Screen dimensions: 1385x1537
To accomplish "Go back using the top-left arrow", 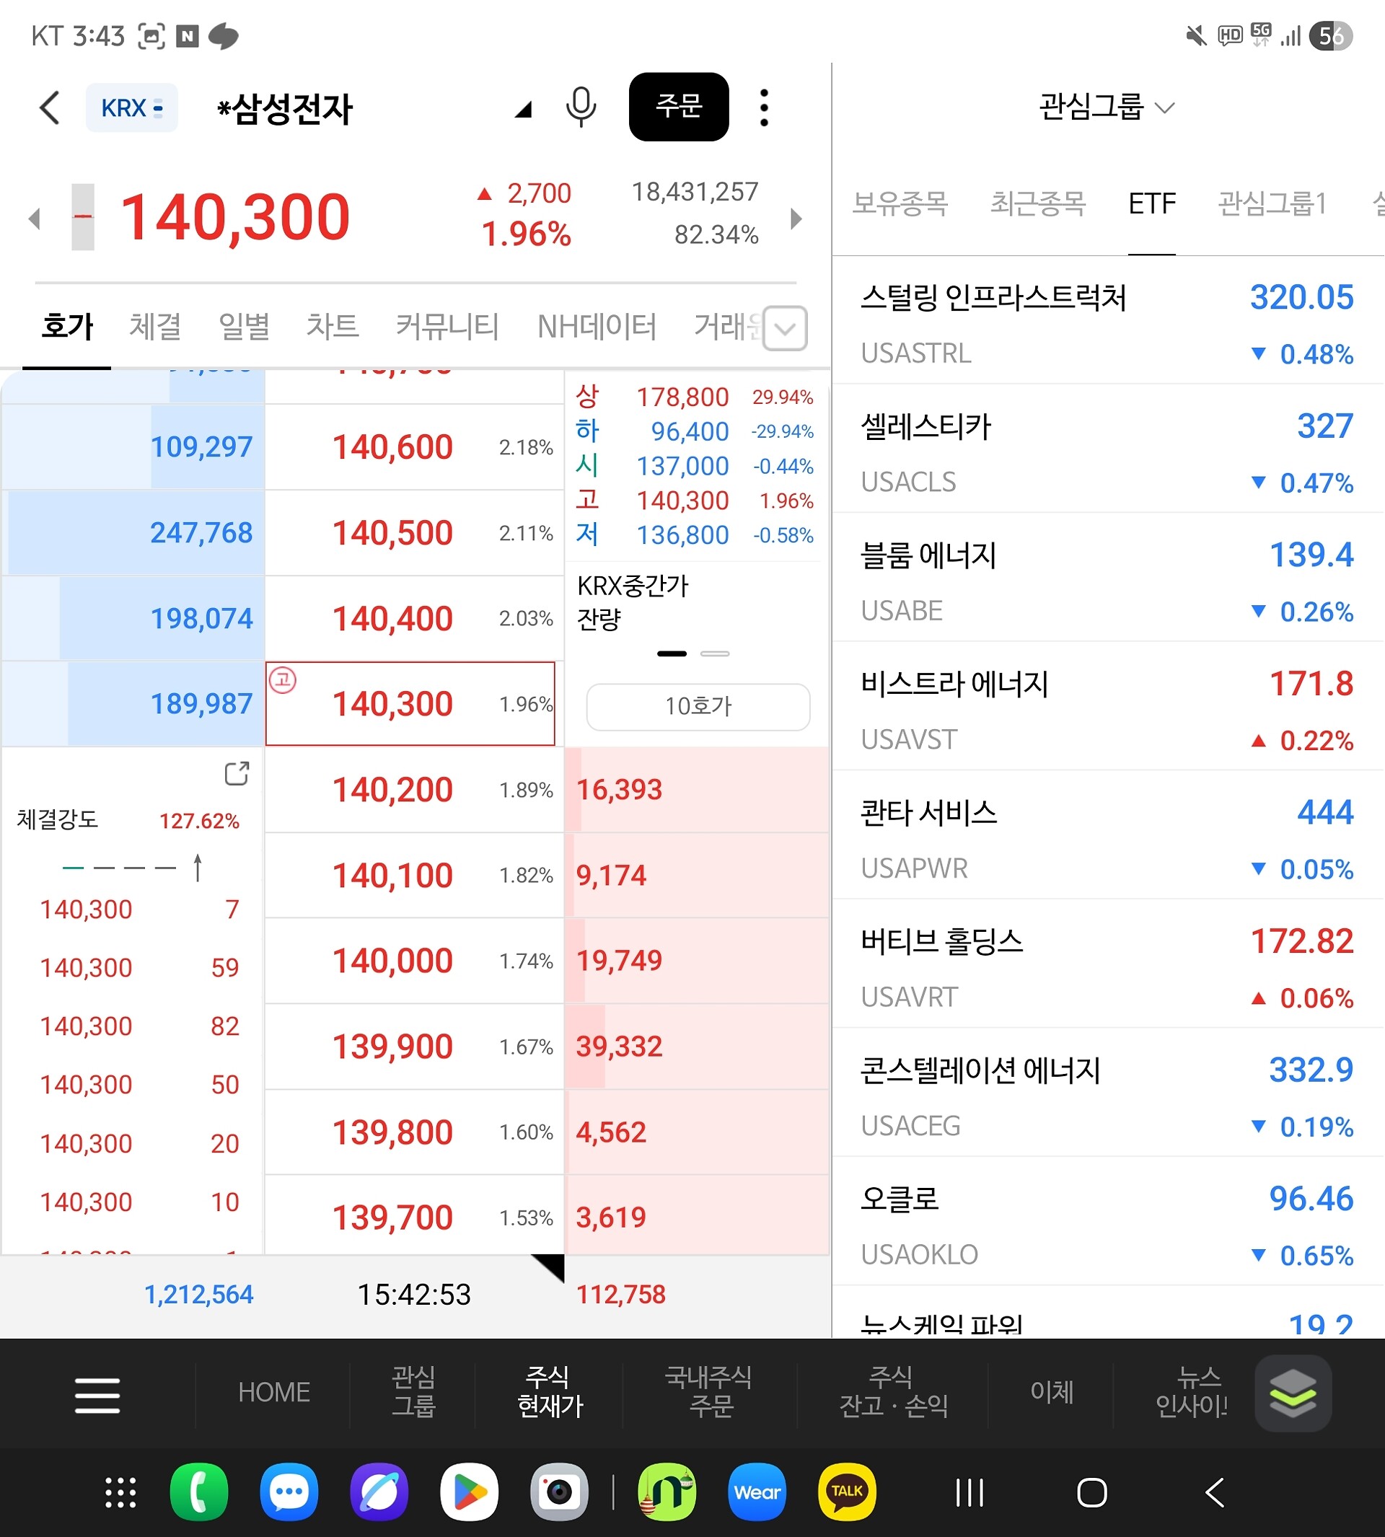I will click(50, 107).
